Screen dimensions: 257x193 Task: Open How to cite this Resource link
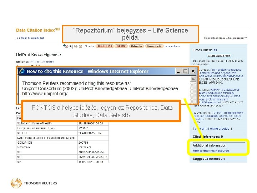tap(211, 151)
